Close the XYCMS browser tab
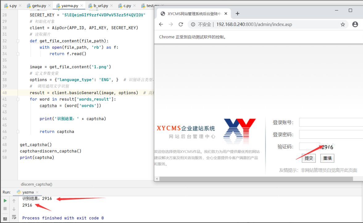363x223 pixels. pos(226,14)
